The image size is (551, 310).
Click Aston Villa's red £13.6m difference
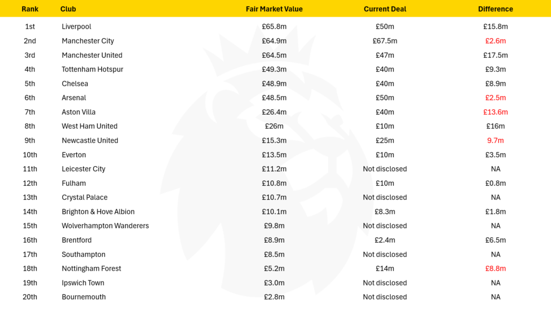point(496,112)
